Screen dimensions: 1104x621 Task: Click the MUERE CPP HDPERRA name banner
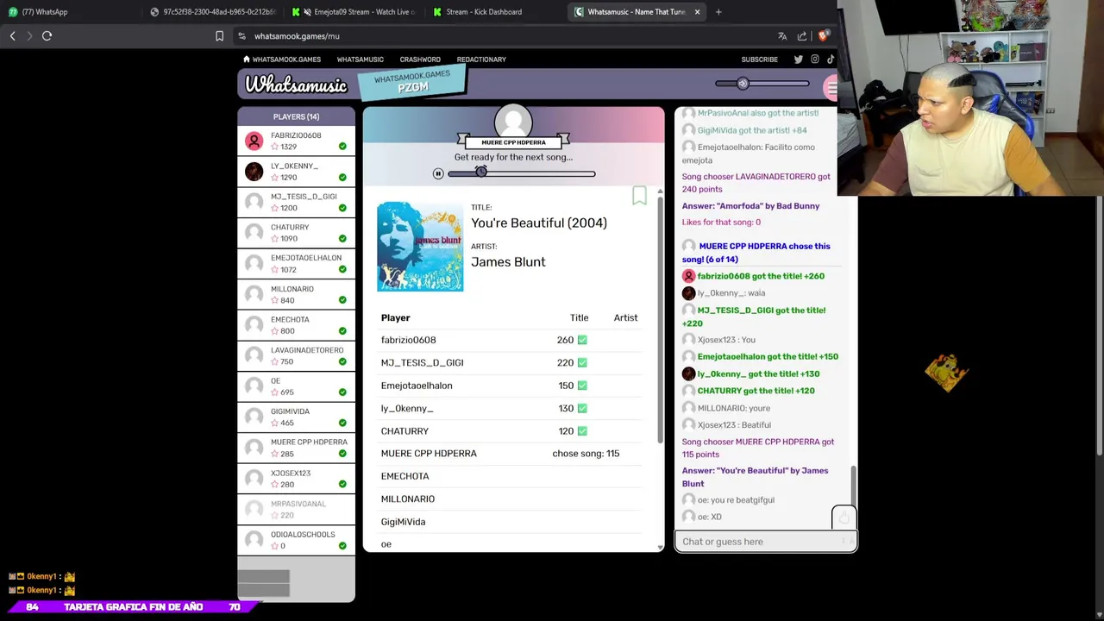(513, 142)
